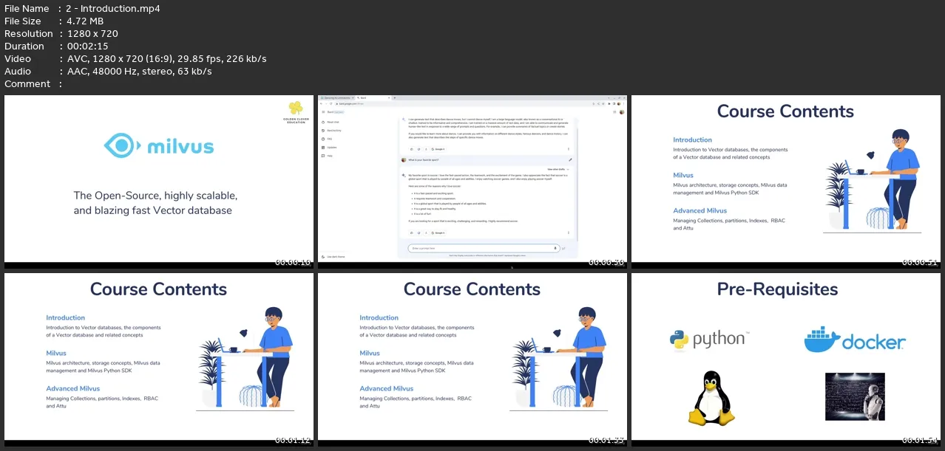The height and width of the screenshot is (451, 945).
Task: Open the Pre-Requisites thumbnail at 00:01:54
Action: coord(785,359)
